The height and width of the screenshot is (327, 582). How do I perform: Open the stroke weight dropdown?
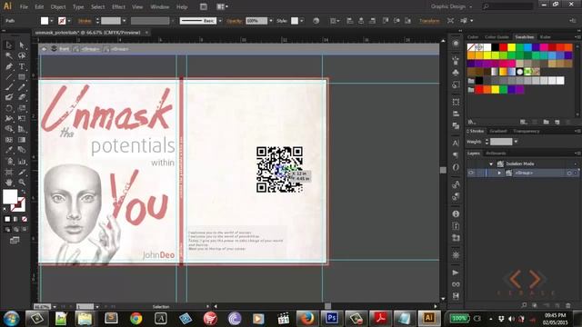(124, 21)
